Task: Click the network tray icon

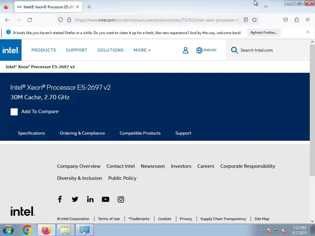Action: 277,230
